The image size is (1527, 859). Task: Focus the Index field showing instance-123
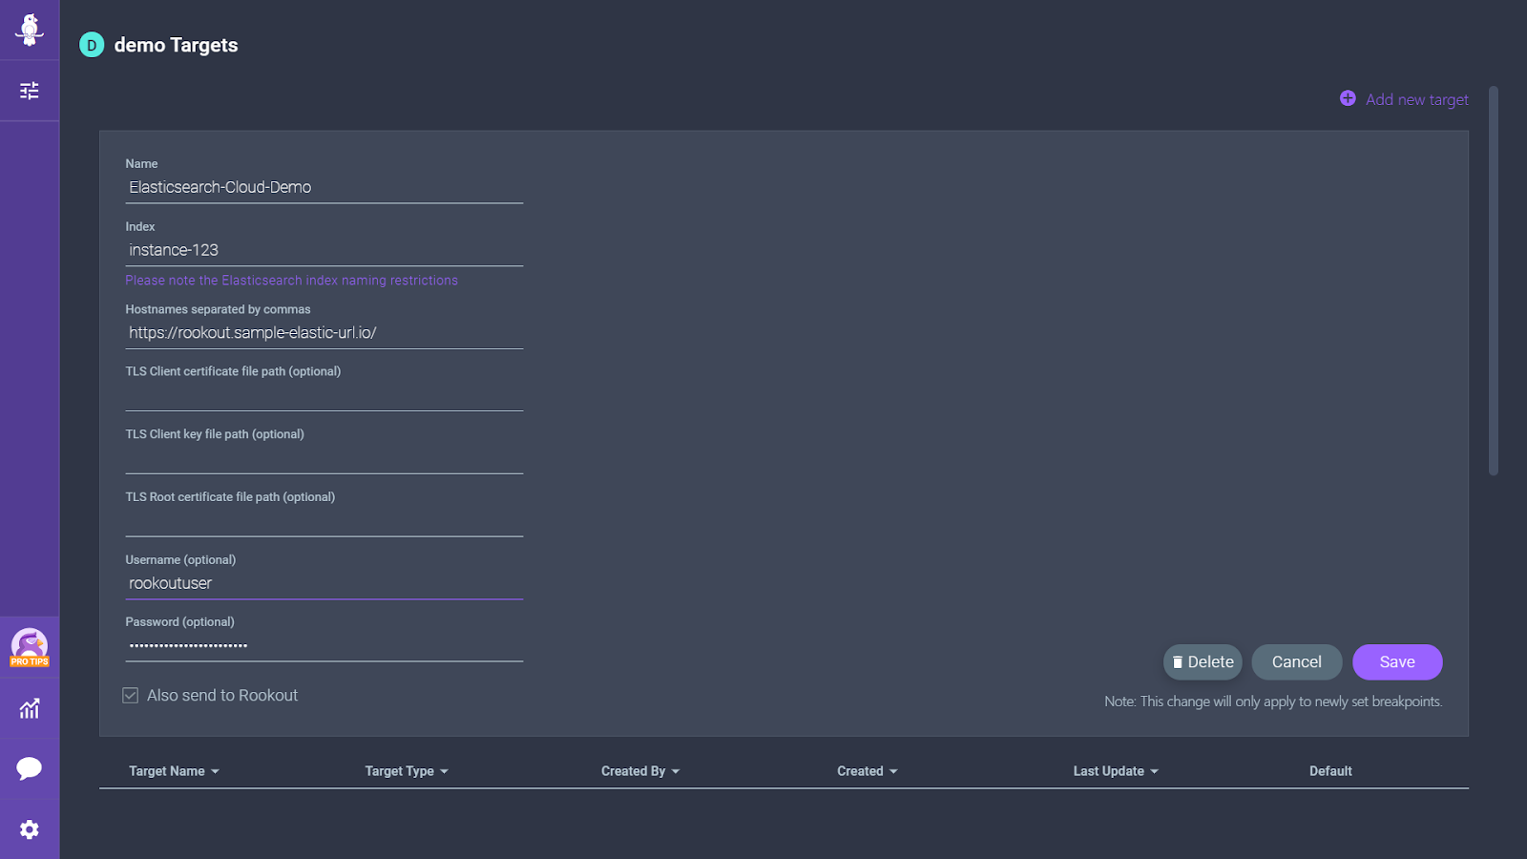324,250
